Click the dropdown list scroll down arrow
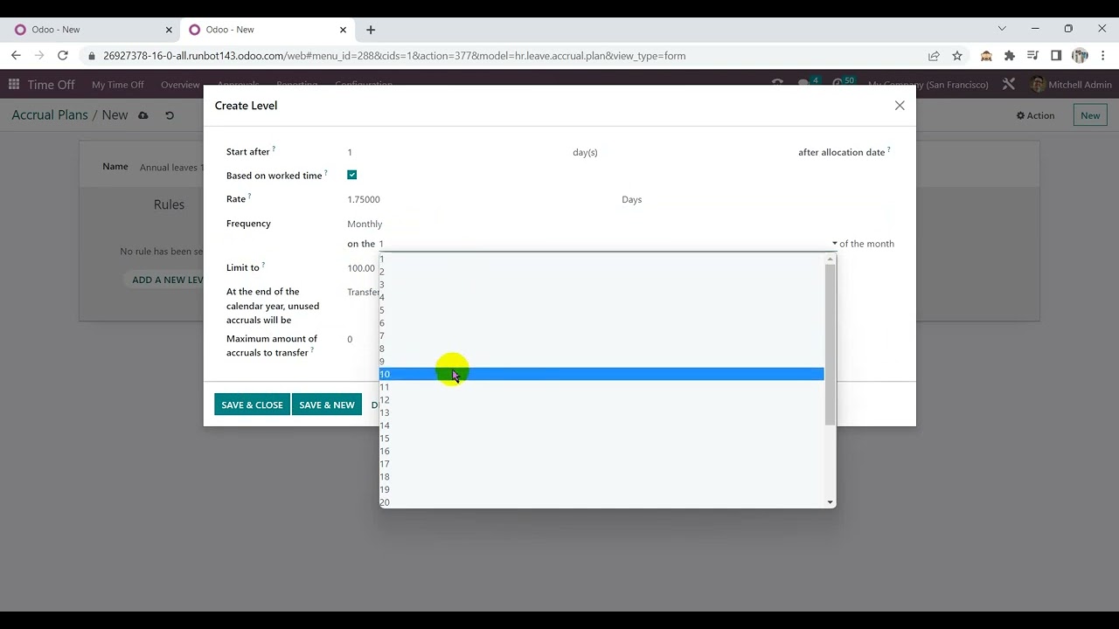The height and width of the screenshot is (629, 1119). pyautogui.click(x=831, y=502)
